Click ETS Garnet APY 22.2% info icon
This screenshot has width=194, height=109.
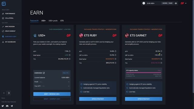161,51
